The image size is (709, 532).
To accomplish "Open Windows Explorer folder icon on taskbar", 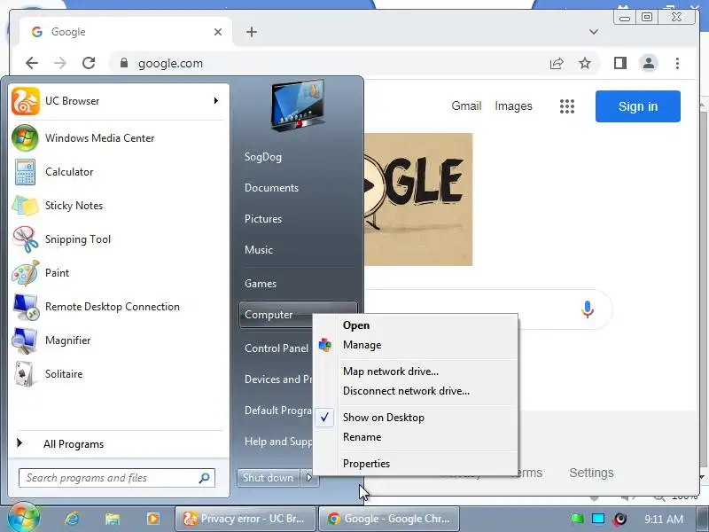I will coord(113,519).
